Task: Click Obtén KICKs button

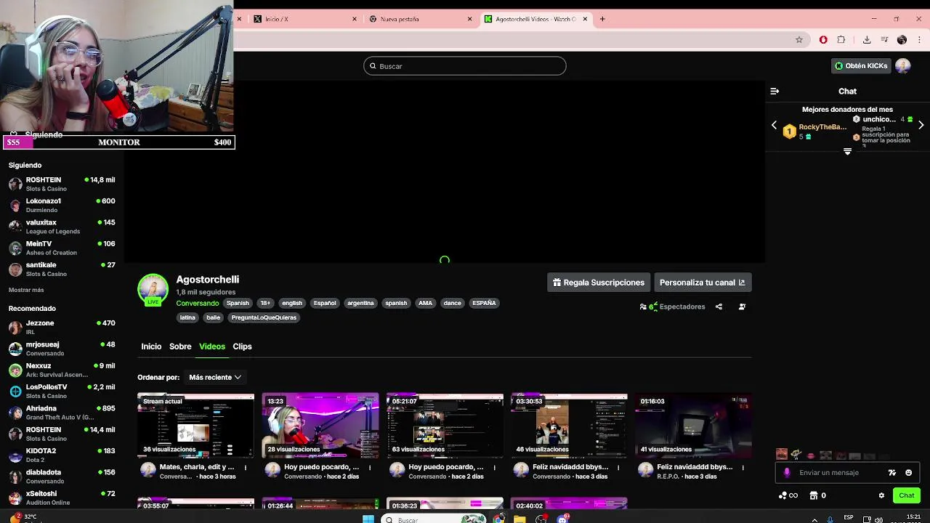Action: coord(861,66)
